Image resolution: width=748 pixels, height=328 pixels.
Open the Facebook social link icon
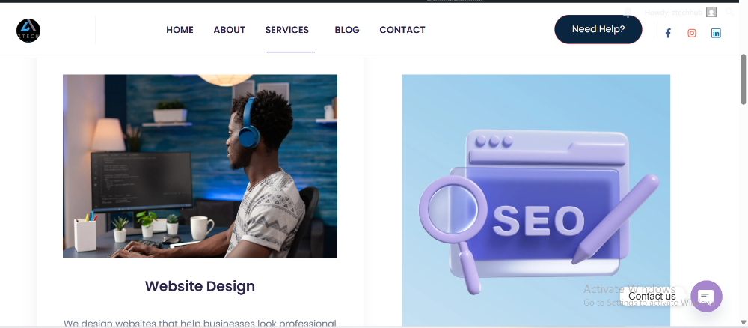click(668, 33)
